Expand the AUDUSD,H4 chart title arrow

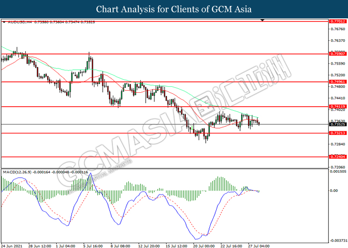point(4,22)
